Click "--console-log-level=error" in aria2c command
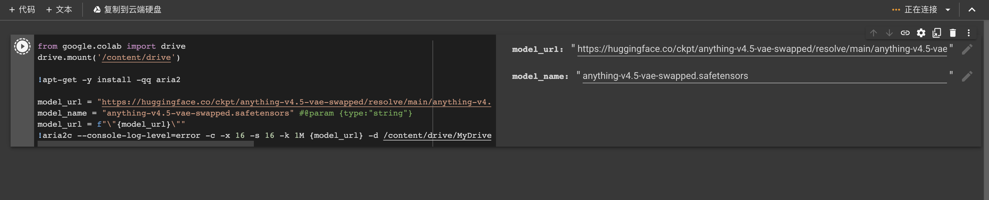This screenshot has height=200, width=989. (139, 136)
